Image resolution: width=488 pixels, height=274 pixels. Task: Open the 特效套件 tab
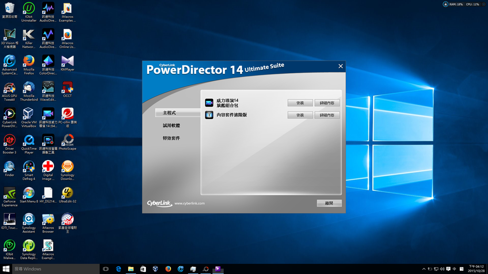pos(171,138)
